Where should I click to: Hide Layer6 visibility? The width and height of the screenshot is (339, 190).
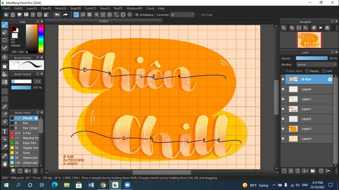283,89
